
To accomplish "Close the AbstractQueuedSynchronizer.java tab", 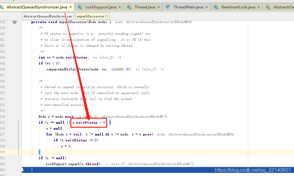I will [70, 7].
